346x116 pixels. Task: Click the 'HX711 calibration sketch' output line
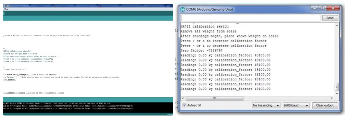pyautogui.click(x=205, y=26)
